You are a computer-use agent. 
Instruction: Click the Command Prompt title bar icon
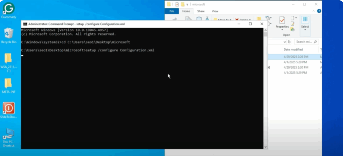25,24
